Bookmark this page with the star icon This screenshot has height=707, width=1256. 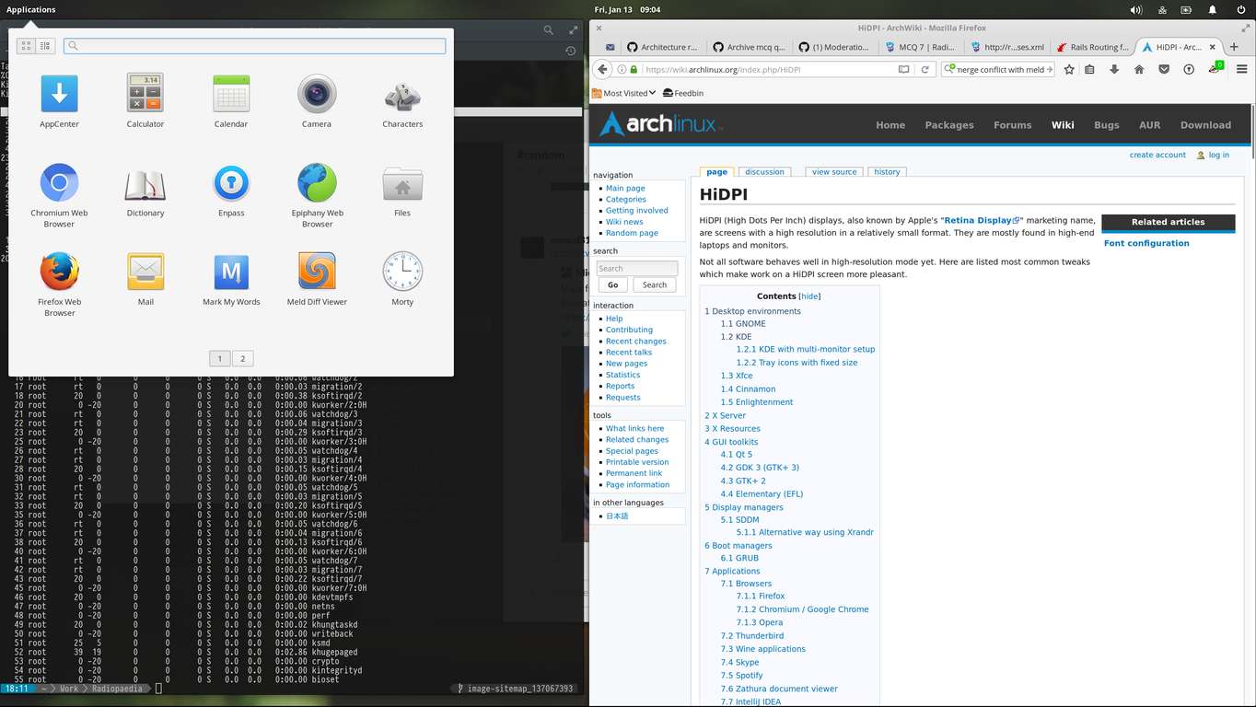pyautogui.click(x=1069, y=69)
